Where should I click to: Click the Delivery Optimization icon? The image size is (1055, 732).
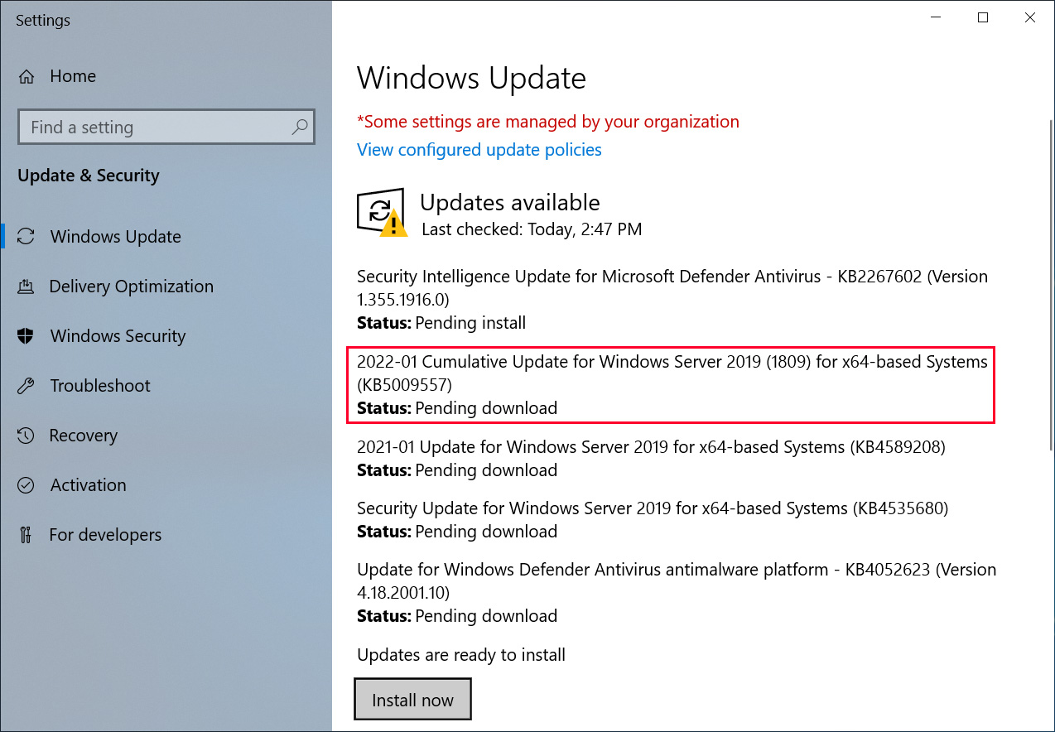coord(26,287)
